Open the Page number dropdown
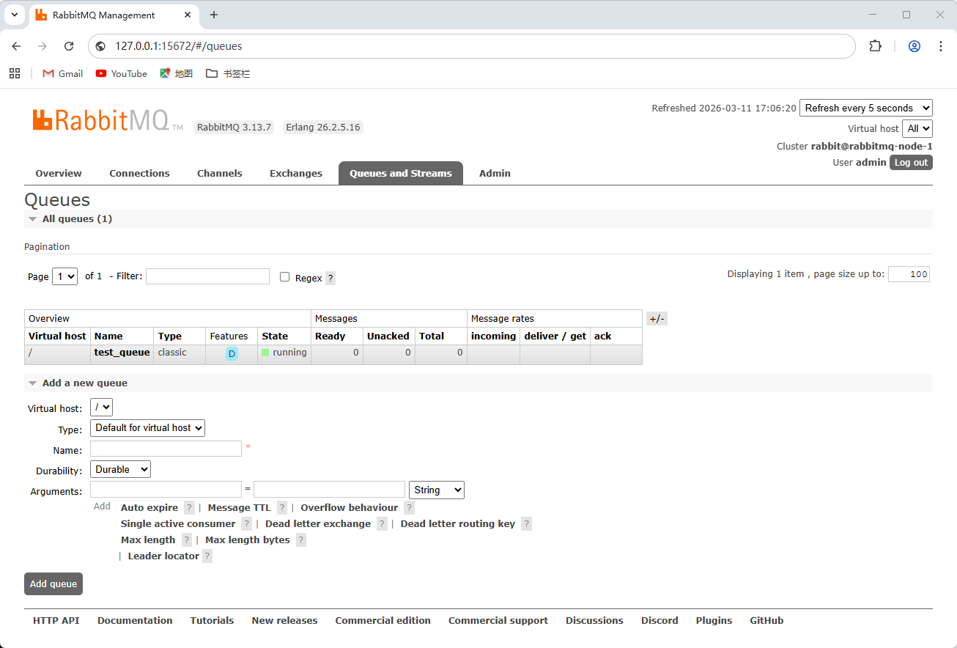957x648 pixels. [x=64, y=276]
